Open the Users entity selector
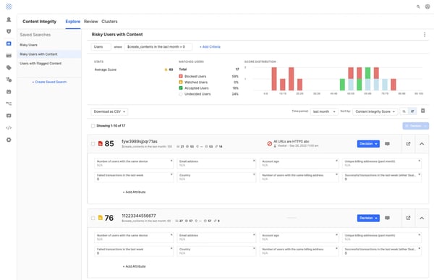The height and width of the screenshot is (280, 434). [101, 47]
